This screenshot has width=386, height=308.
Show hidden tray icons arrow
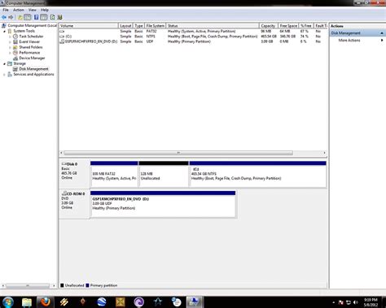click(x=334, y=302)
